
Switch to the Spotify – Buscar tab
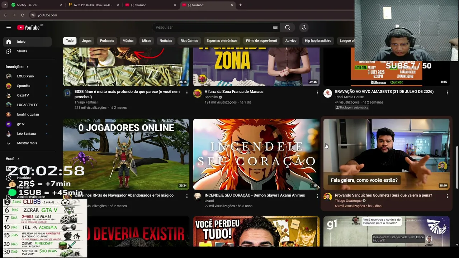click(37, 5)
